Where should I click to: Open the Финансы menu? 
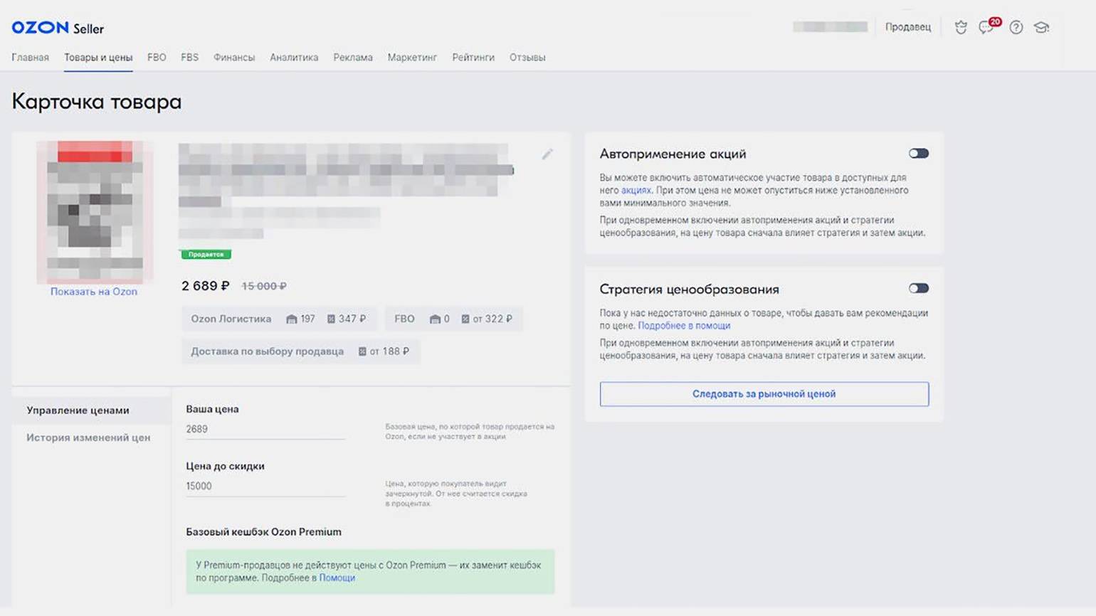[x=233, y=58]
